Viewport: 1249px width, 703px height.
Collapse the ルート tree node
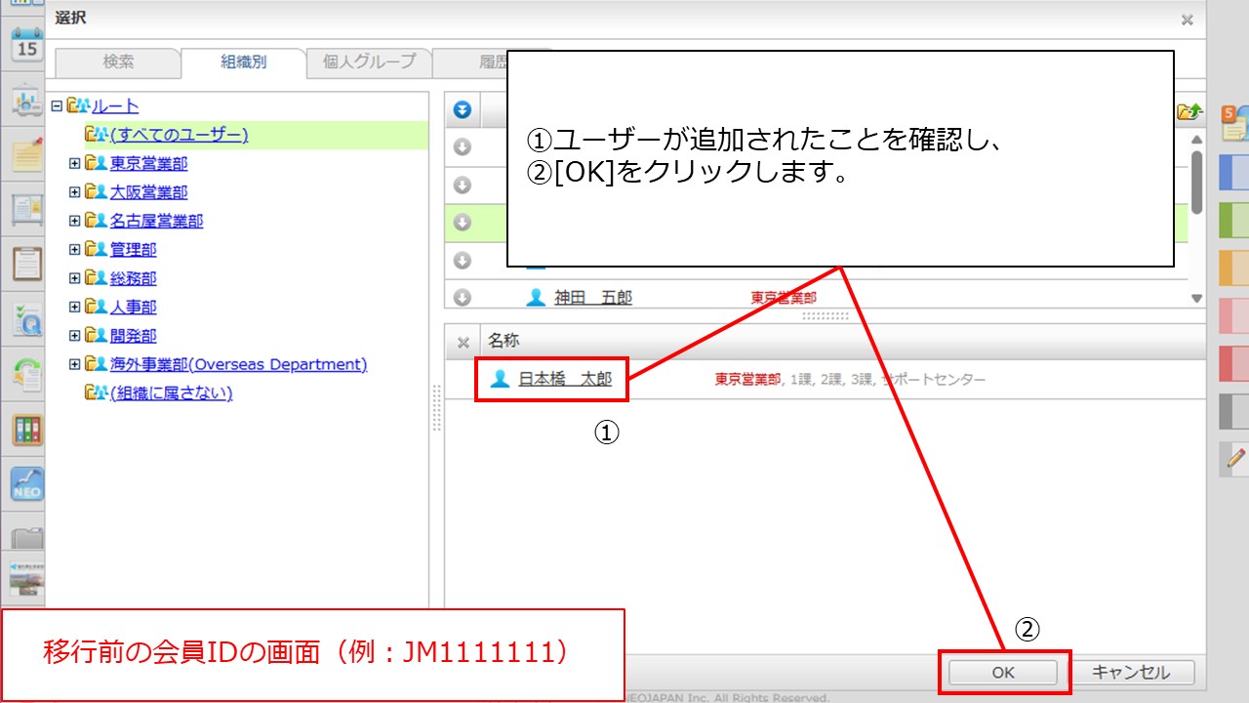[57, 105]
